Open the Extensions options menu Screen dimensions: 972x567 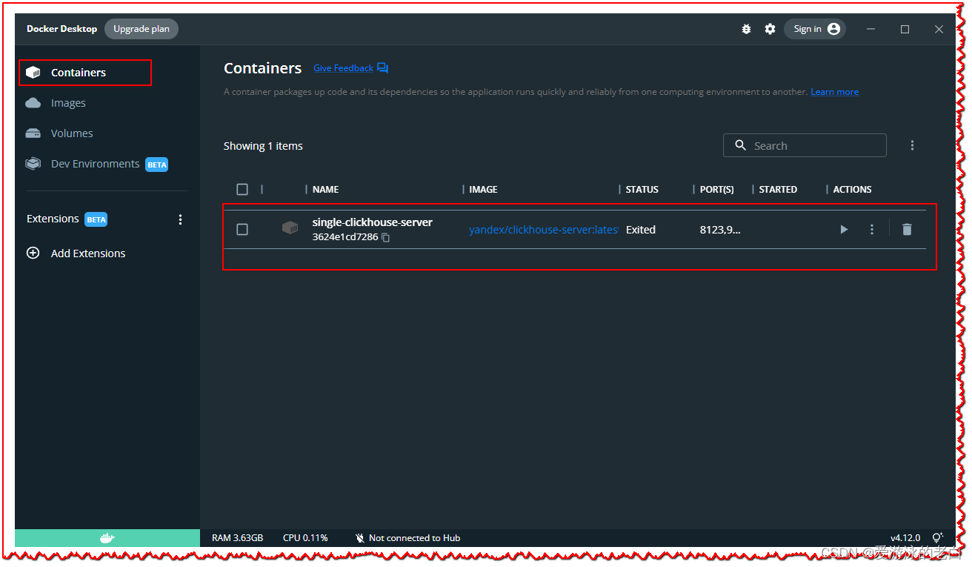[180, 219]
